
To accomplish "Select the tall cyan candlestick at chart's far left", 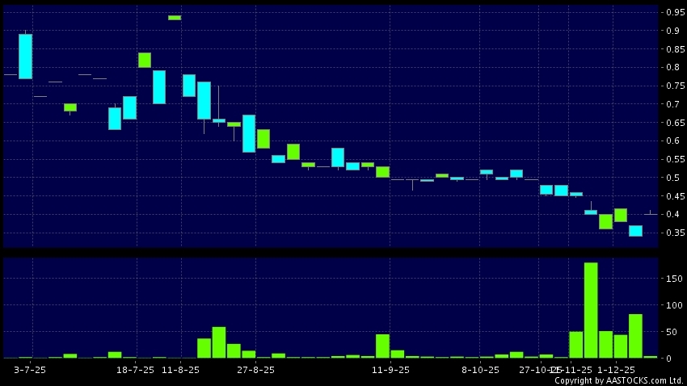I will coord(26,57).
